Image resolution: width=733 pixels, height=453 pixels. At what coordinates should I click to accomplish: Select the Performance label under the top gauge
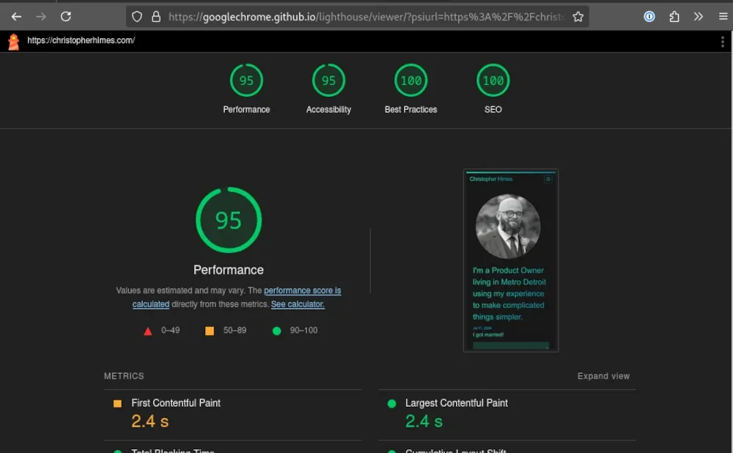[229, 269]
